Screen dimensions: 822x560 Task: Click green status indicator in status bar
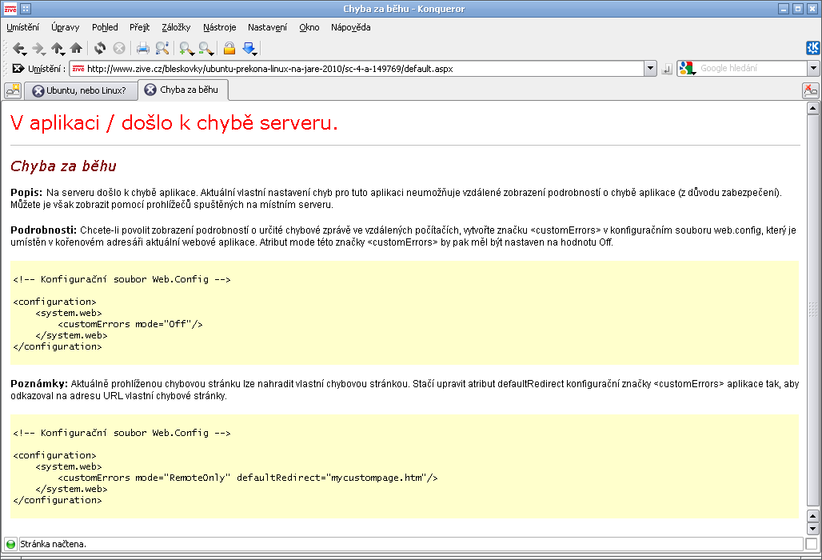coord(10,544)
